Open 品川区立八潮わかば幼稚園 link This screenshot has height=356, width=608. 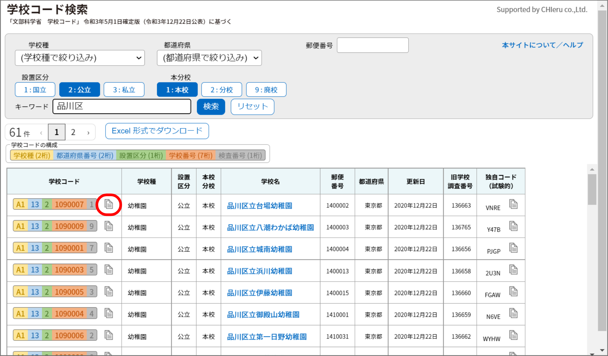(x=271, y=227)
